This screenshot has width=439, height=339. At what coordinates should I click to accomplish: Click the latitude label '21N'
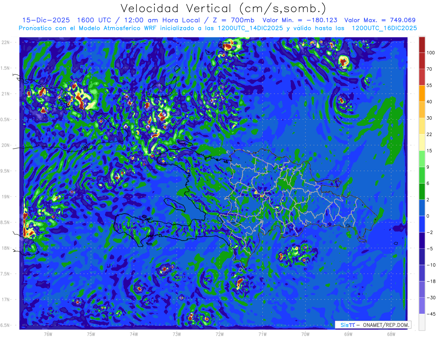[x=6, y=94]
